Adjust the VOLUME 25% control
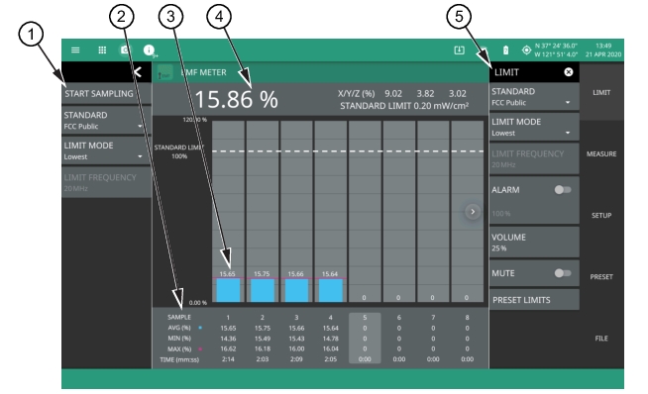The width and height of the screenshot is (648, 394). (534, 242)
